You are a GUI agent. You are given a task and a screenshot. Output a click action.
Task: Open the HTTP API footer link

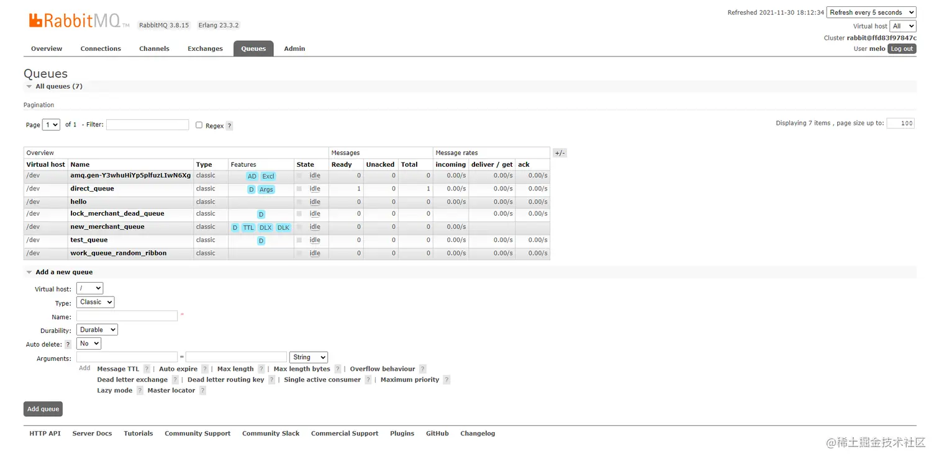pyautogui.click(x=45, y=433)
